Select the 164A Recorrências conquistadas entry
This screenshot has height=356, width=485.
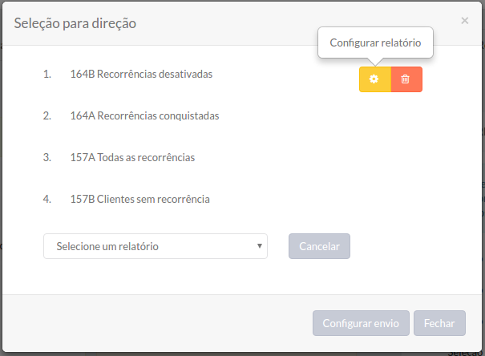tap(145, 116)
